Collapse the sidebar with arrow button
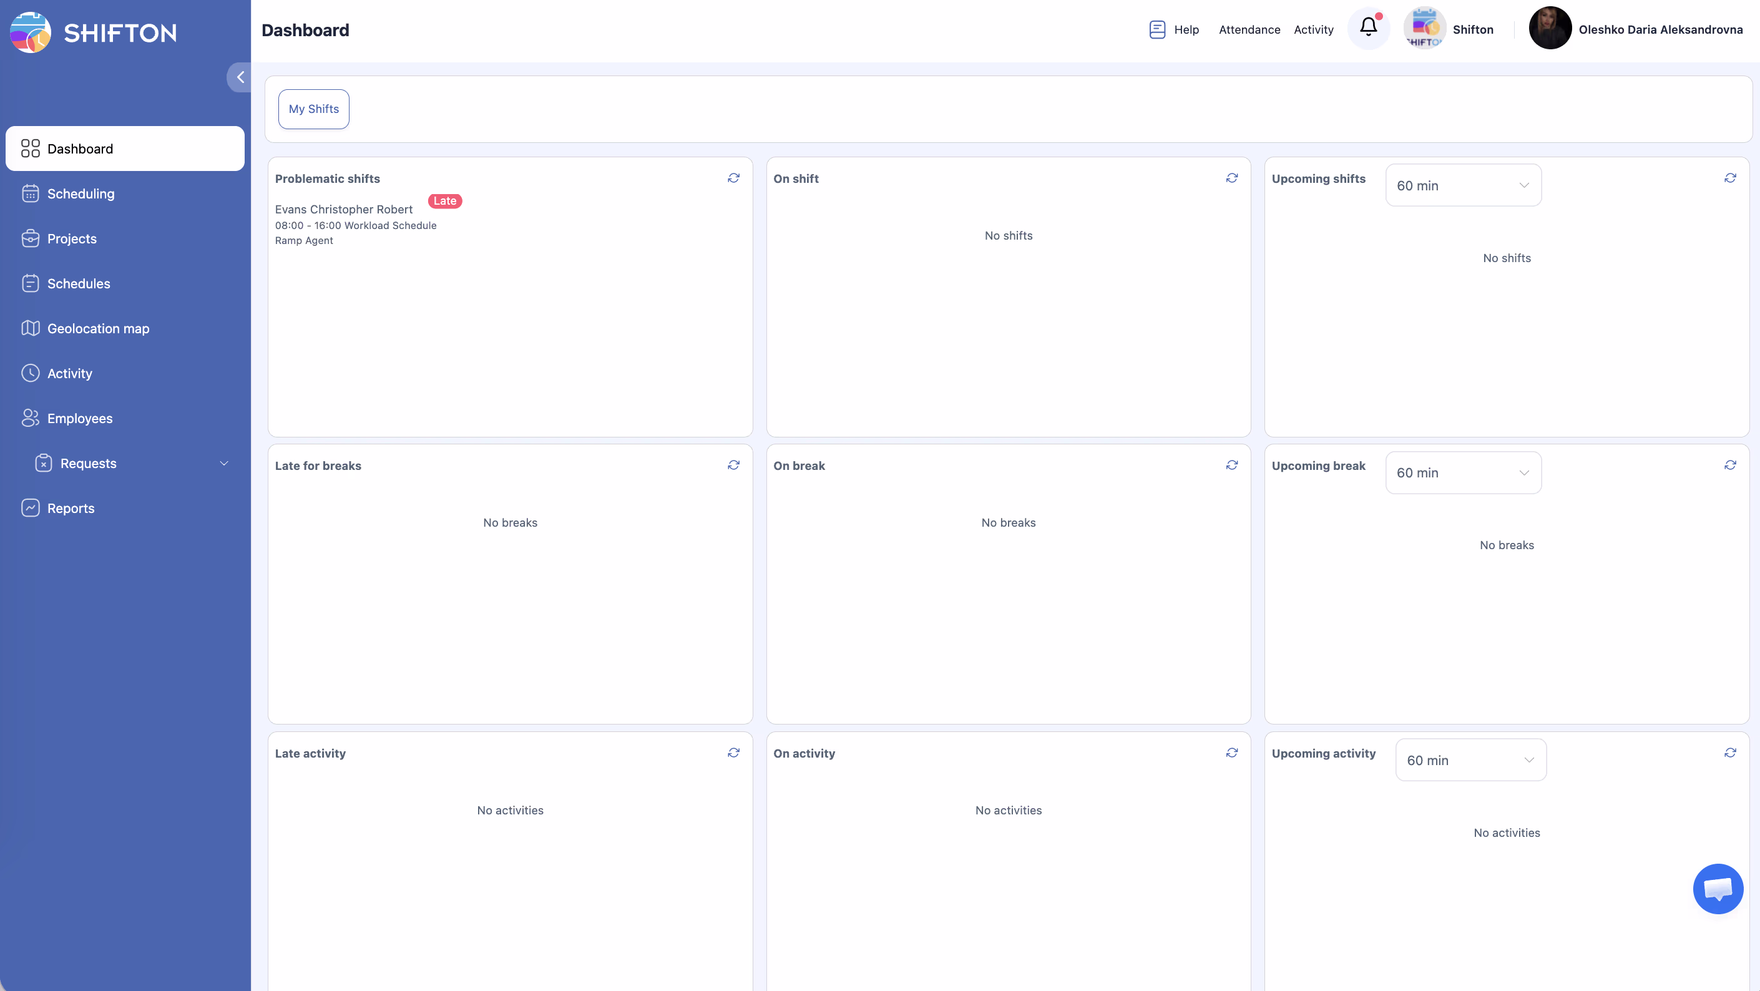The width and height of the screenshot is (1760, 991). coord(240,77)
